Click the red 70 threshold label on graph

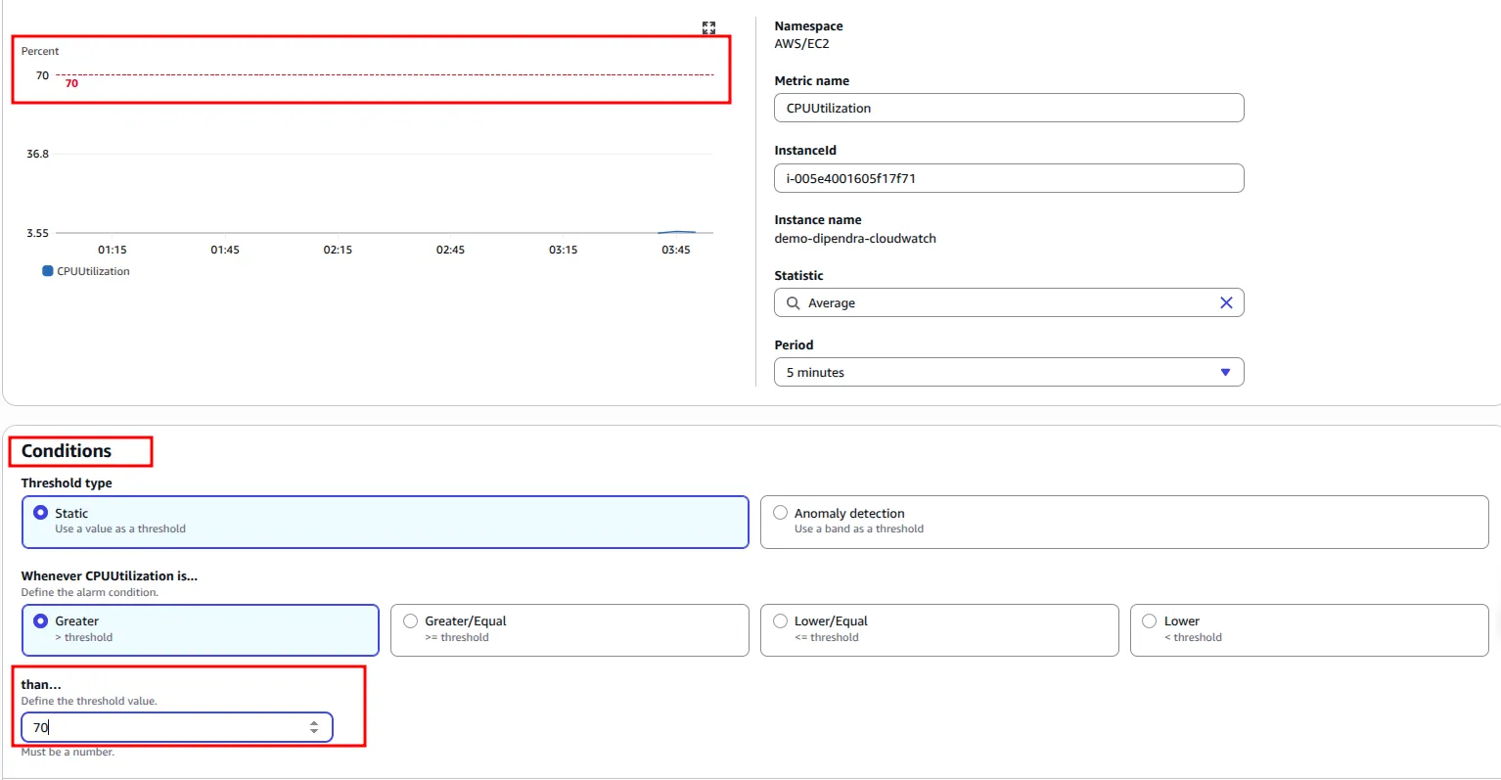pyautogui.click(x=71, y=84)
